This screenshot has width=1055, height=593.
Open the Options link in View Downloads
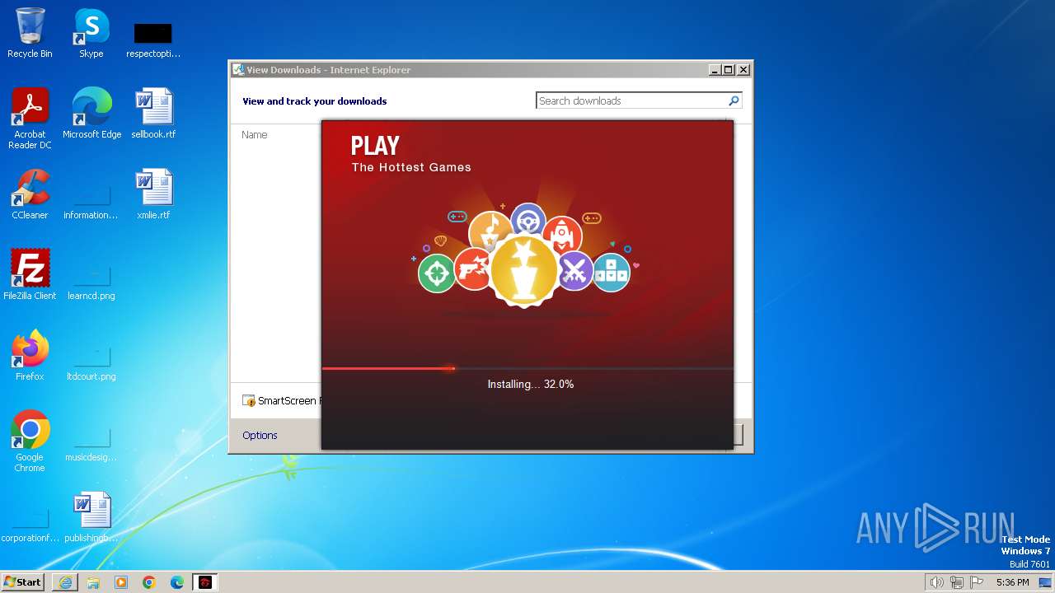point(260,435)
